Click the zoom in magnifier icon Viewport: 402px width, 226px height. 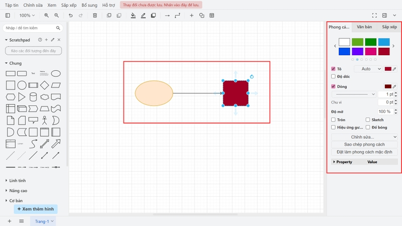47,16
